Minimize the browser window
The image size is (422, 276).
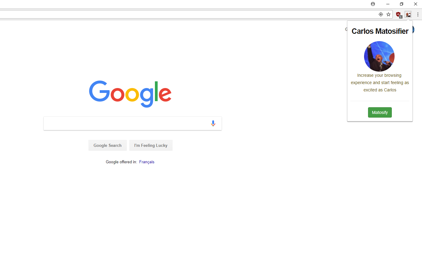[388, 4]
